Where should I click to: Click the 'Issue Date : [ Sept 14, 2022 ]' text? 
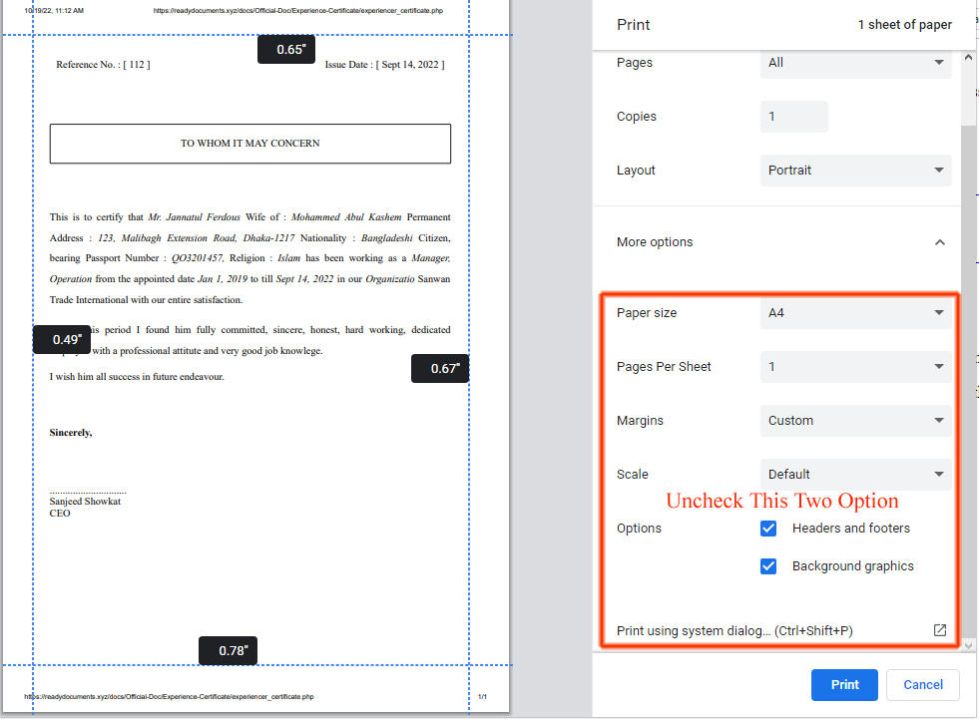pos(384,64)
